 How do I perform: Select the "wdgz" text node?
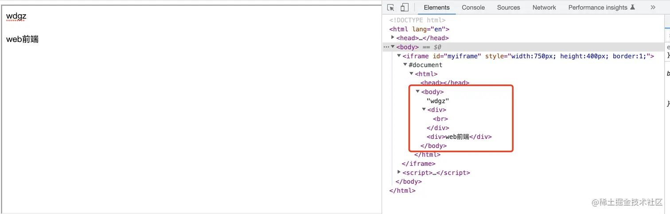(438, 101)
